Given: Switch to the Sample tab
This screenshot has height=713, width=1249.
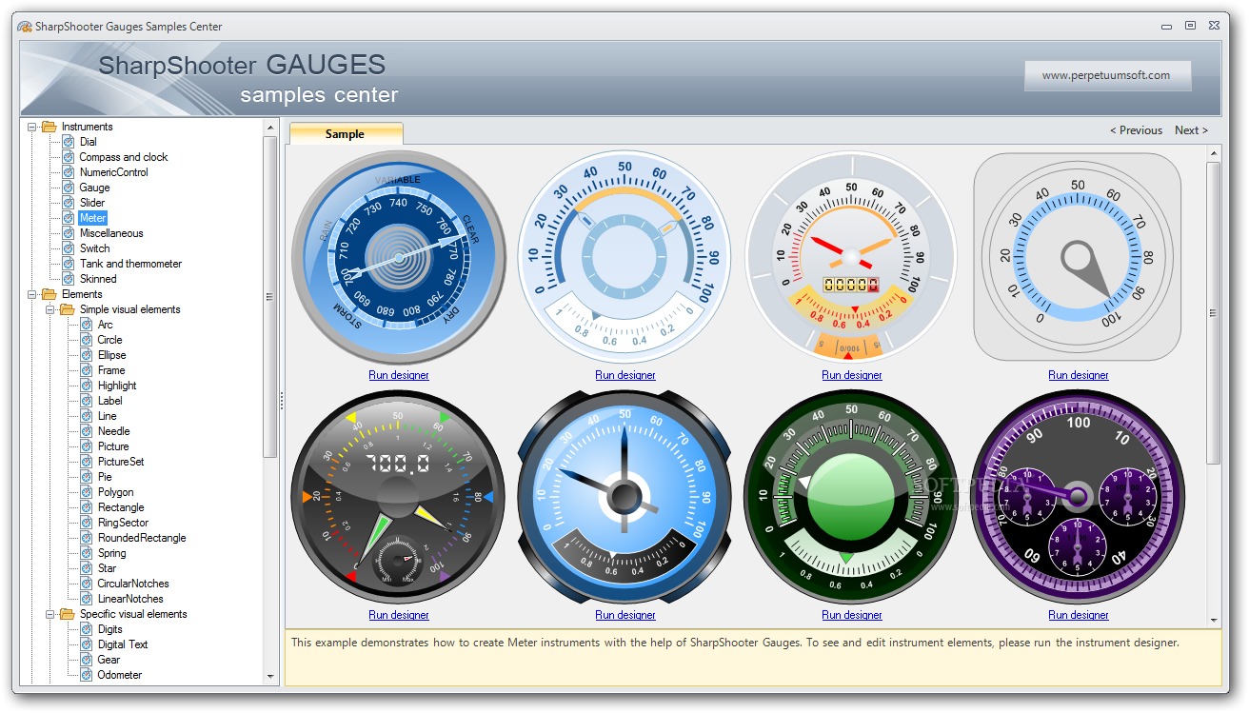Looking at the screenshot, I should tap(346, 134).
